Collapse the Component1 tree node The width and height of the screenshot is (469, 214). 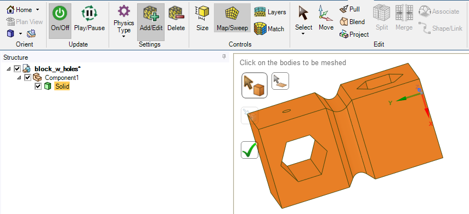click(x=19, y=78)
